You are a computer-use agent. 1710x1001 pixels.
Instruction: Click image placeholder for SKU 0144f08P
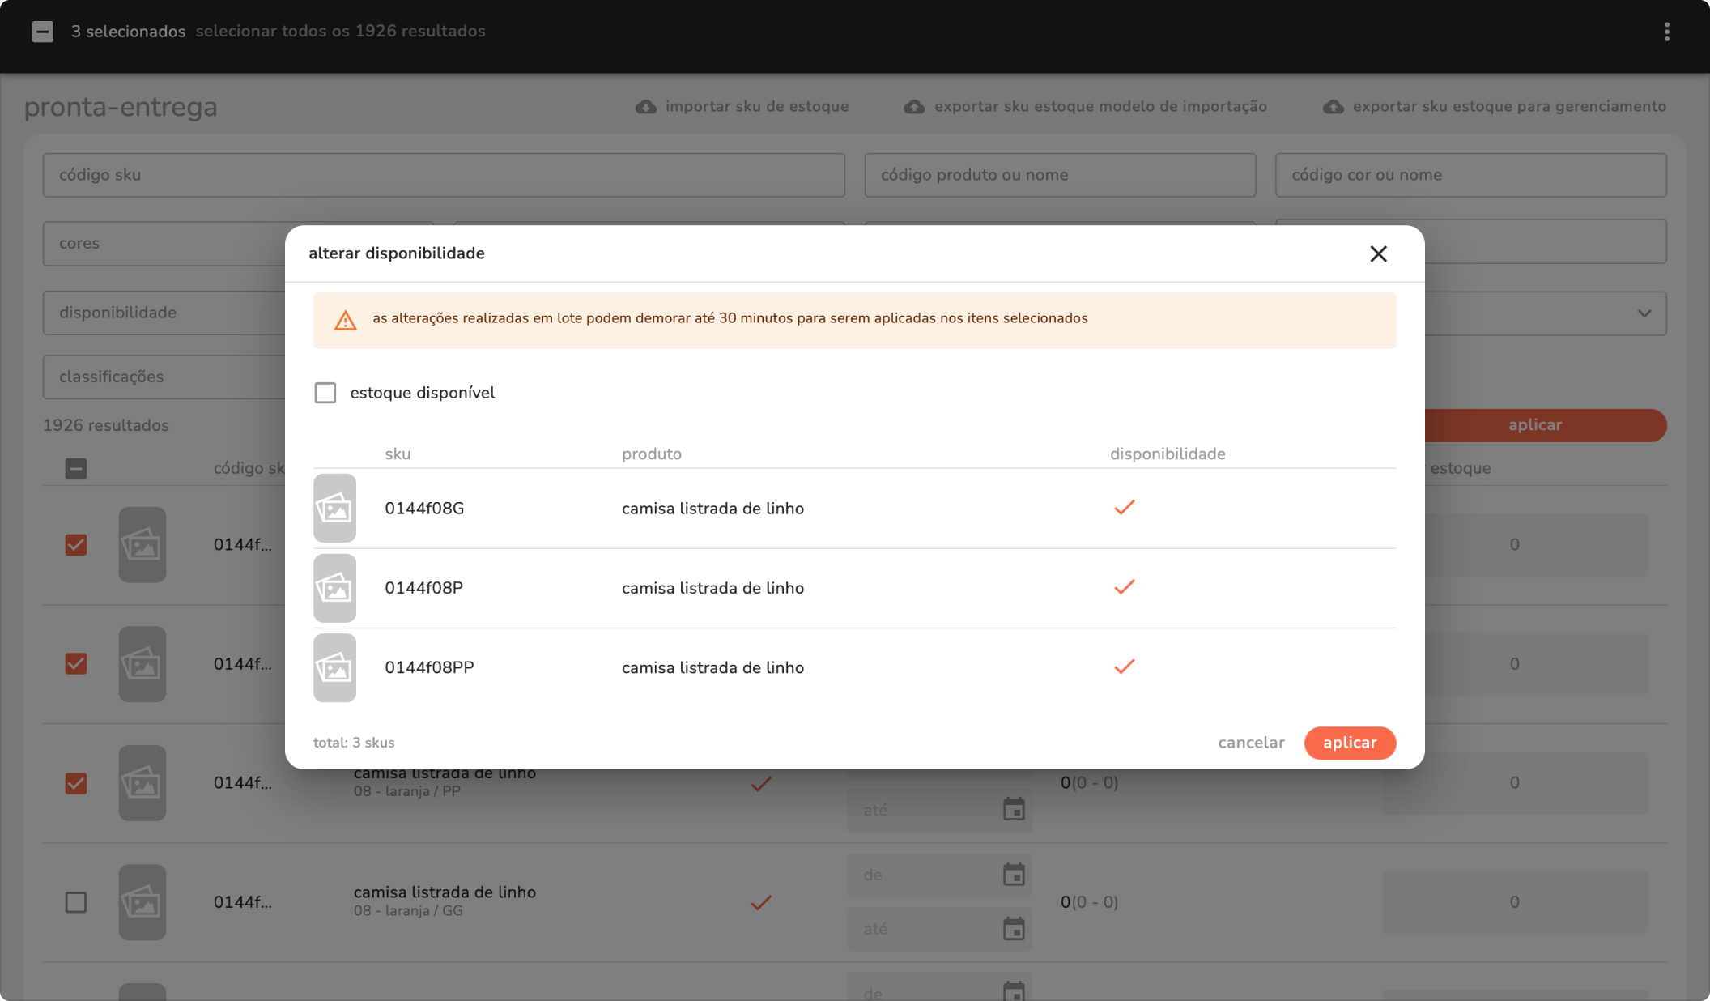coord(334,588)
